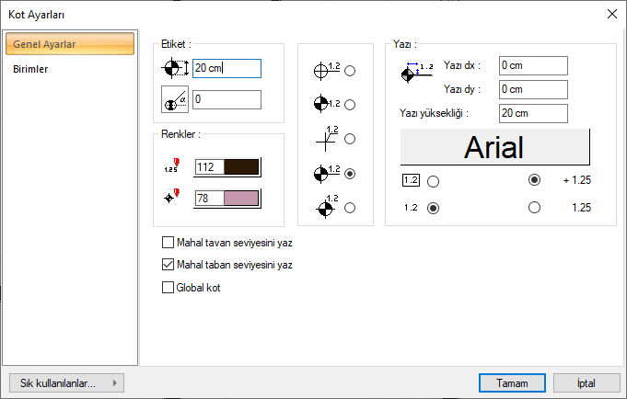627x399 pixels.
Task: Click the text offset diagram icon
Action: 418,73
